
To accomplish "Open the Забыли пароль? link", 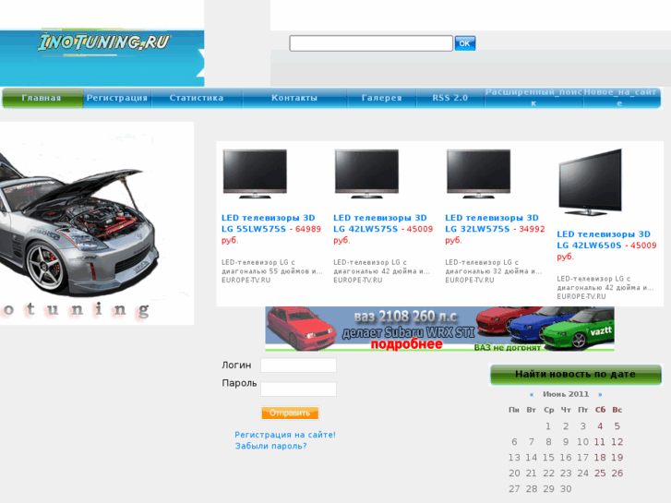I will tap(270, 446).
